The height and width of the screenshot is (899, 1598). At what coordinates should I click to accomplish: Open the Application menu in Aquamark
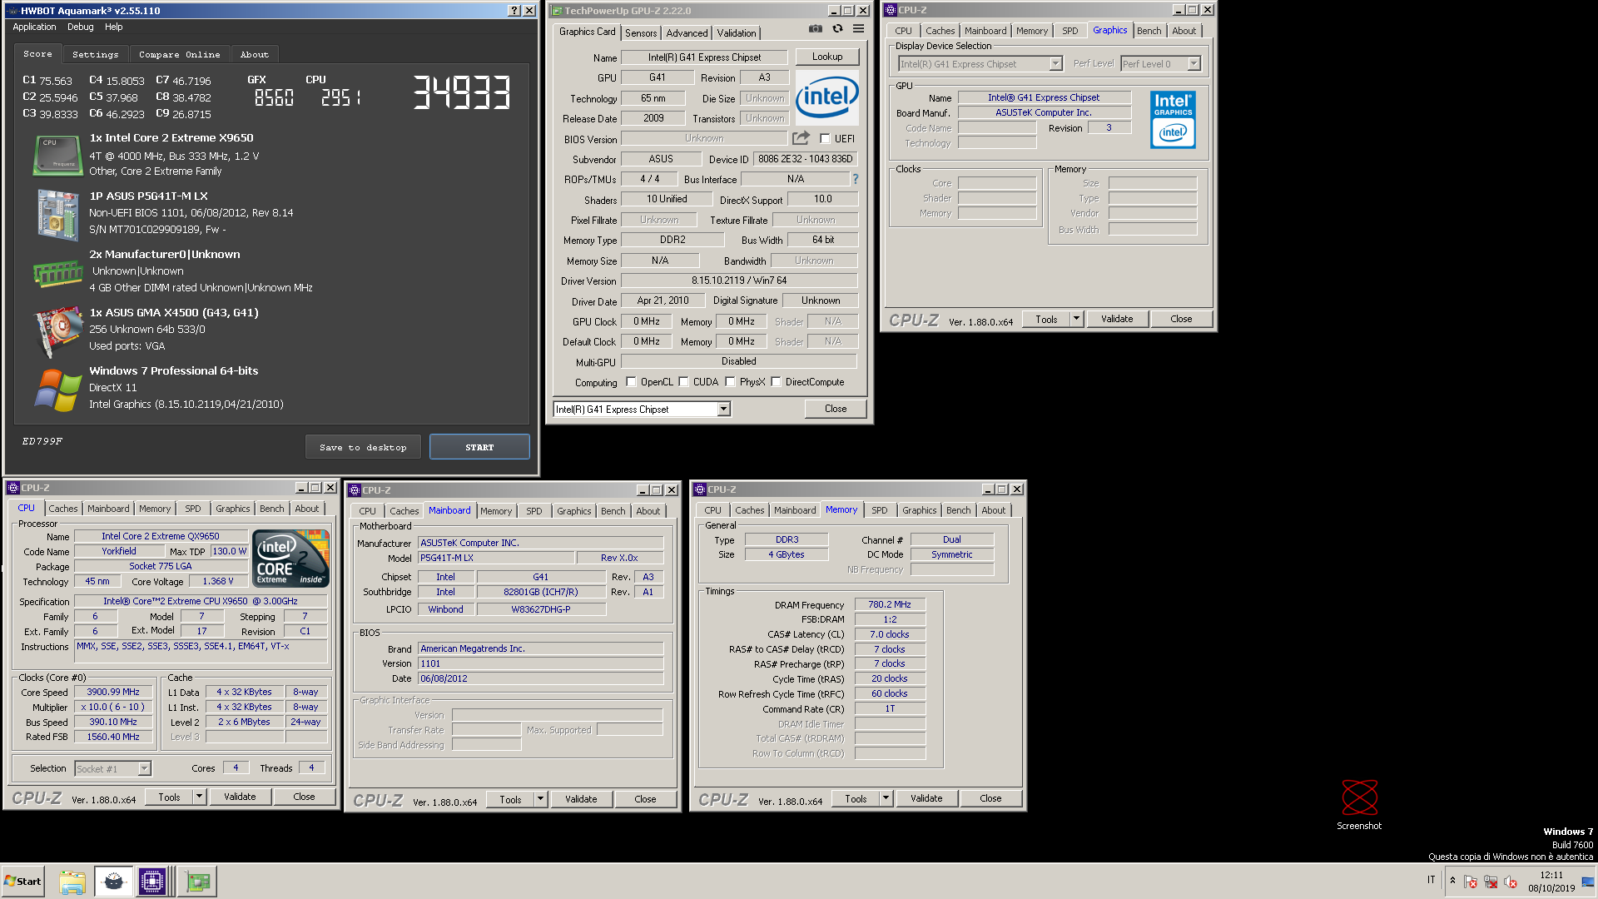34,27
